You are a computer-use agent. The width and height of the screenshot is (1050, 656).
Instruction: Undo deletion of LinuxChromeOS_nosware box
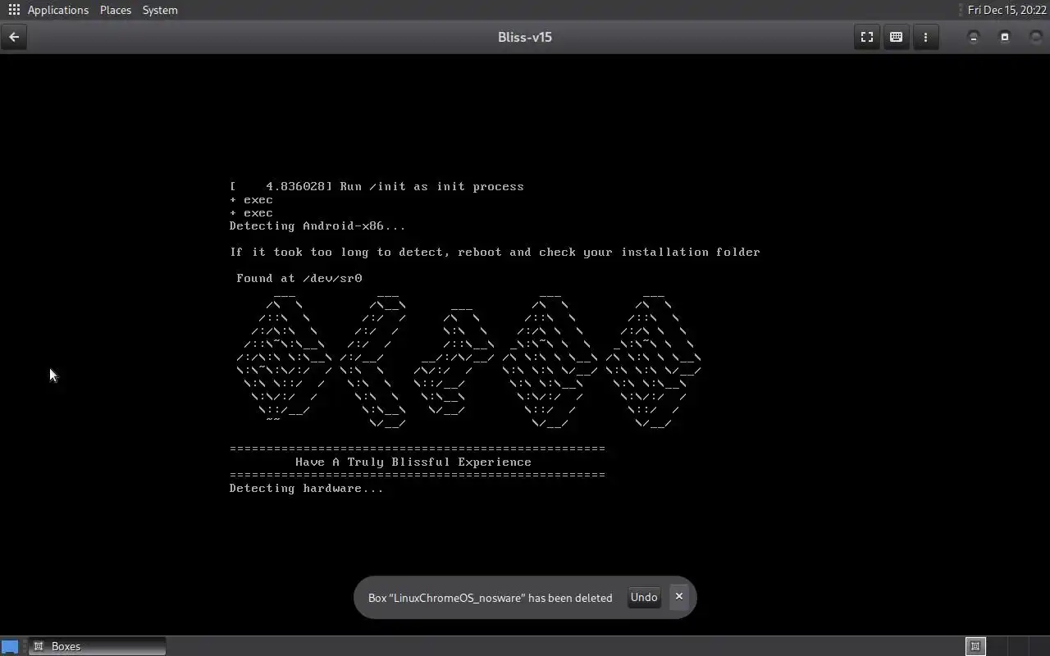(644, 597)
